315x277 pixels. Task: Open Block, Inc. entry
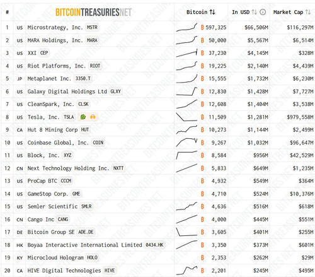[43, 155]
